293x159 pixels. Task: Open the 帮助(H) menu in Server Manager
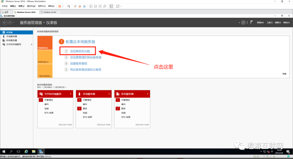tap(286, 23)
